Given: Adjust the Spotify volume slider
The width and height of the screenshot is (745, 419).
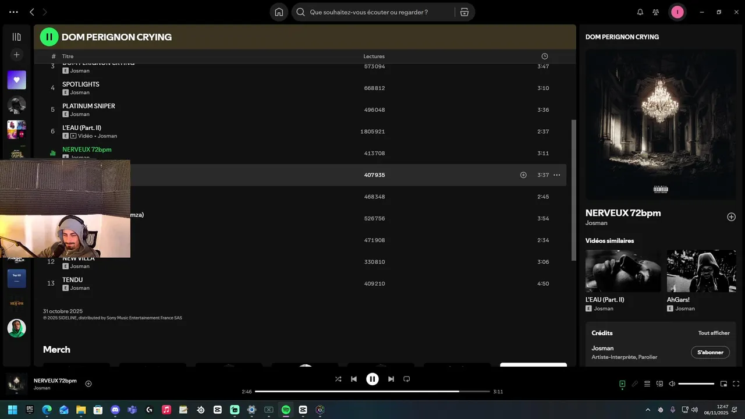Looking at the screenshot, I should pos(696,384).
